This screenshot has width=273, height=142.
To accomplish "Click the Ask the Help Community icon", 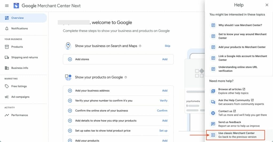I will 213,102.
